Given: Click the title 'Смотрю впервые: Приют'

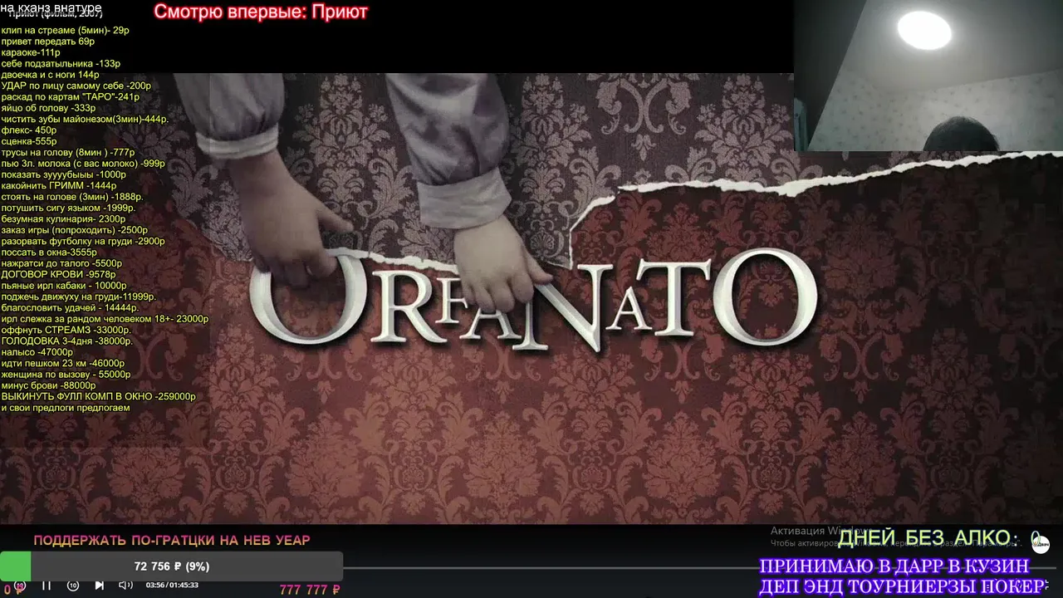Looking at the screenshot, I should [261, 12].
